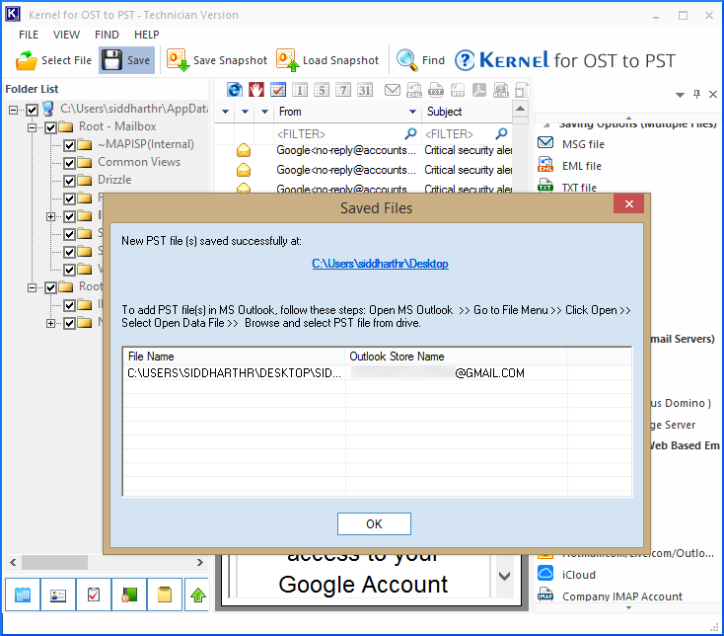Viewport: 724px width, 636px height.
Task: Click the grey RTF export icon
Action: point(458,90)
